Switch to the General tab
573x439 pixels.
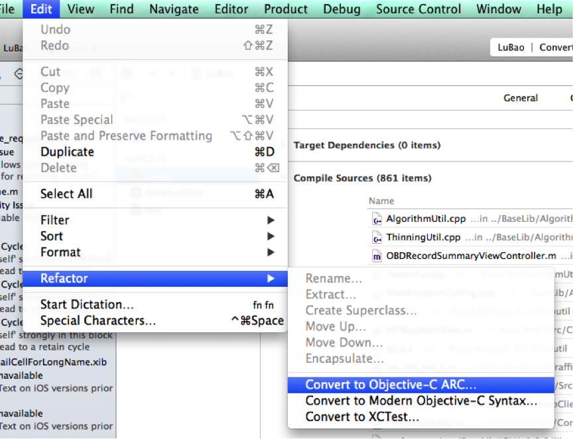click(x=521, y=97)
